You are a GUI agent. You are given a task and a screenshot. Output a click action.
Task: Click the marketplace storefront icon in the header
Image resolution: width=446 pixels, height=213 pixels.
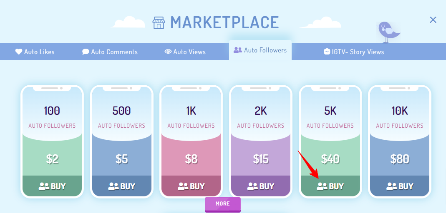click(159, 23)
